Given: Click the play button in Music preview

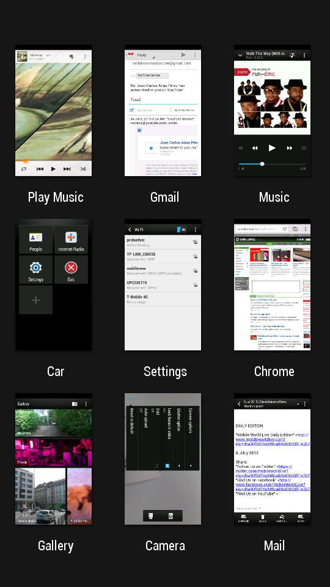Looking at the screenshot, I should pyautogui.click(x=272, y=148).
